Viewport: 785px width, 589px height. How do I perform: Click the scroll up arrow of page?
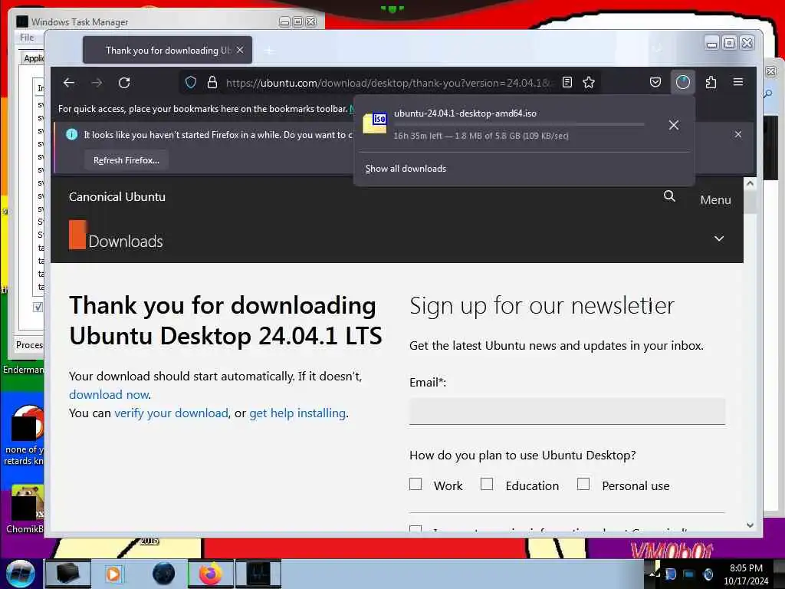[750, 183]
